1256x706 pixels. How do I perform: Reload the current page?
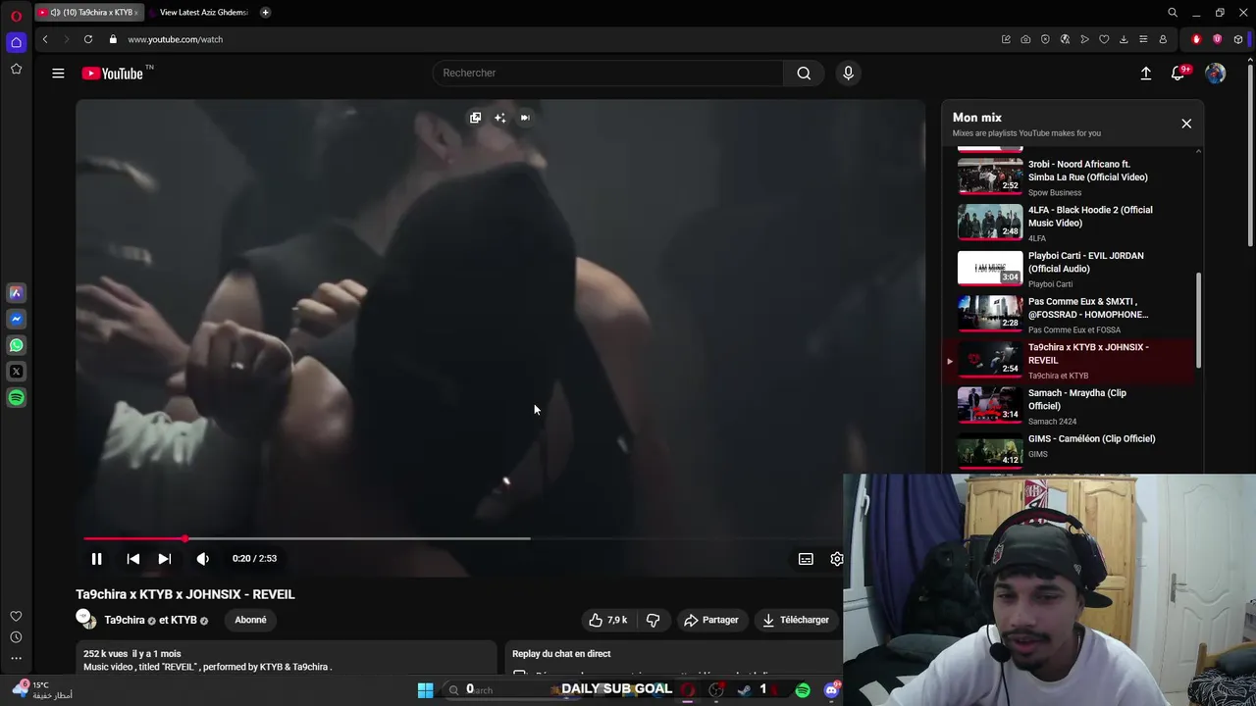(x=88, y=39)
